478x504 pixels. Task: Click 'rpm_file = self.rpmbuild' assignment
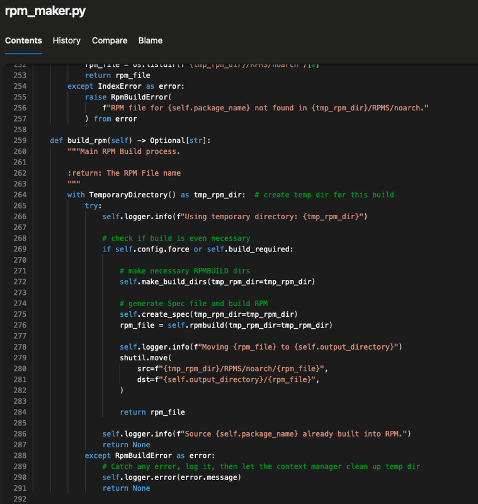(x=226, y=325)
